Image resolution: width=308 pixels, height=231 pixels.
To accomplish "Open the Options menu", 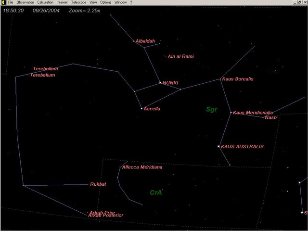I will [x=106, y=2].
